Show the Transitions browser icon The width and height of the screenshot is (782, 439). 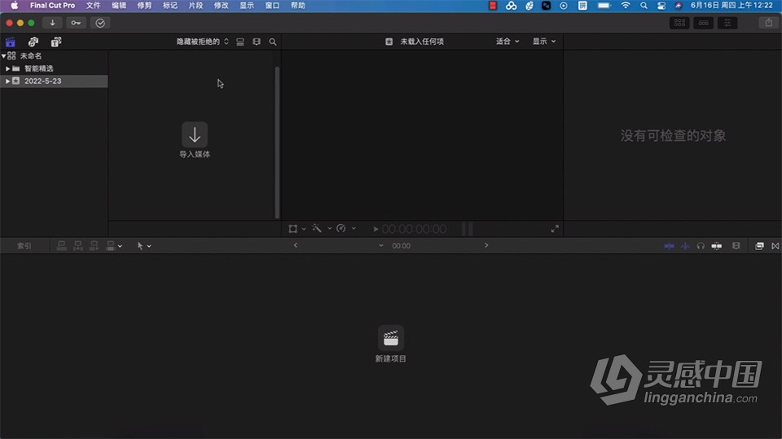[775, 246]
